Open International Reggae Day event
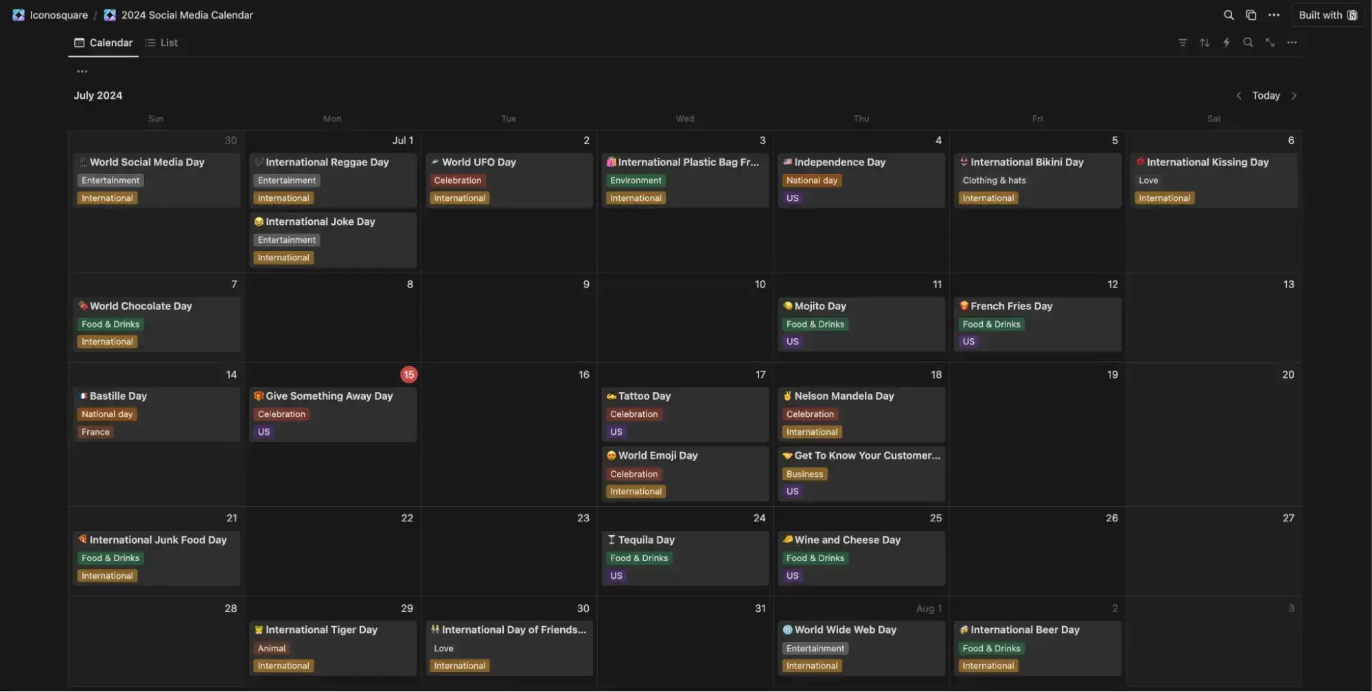The width and height of the screenshot is (1372, 692). point(333,180)
